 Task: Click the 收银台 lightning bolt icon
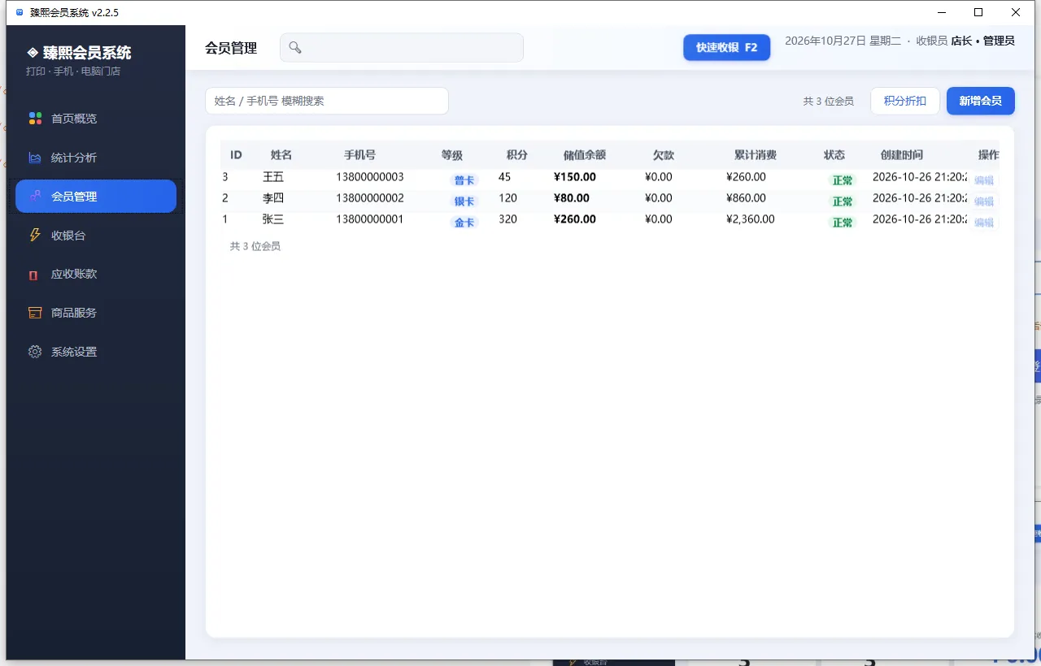[35, 236]
